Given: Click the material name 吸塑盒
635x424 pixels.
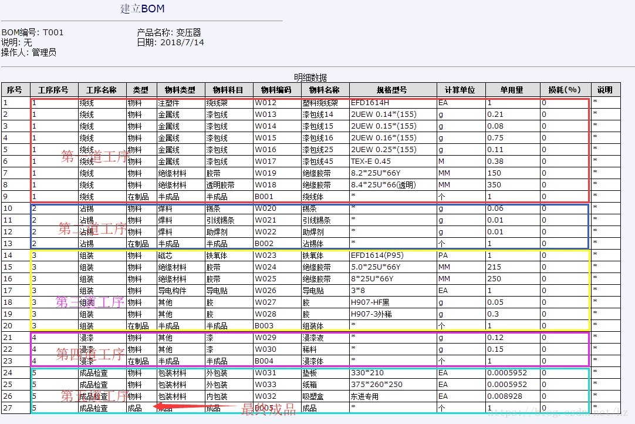Looking at the screenshot, I should [313, 396].
